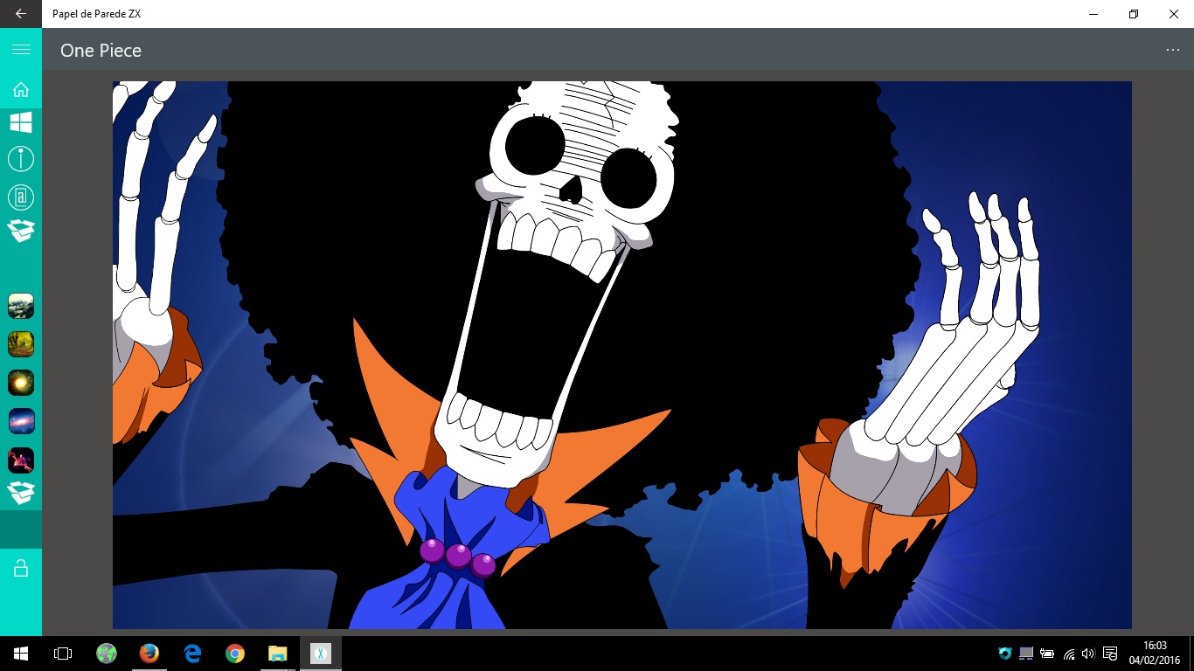Screen dimensions: 1194x671
Task: Expand the hamburger menu at top left
Action: point(21,49)
